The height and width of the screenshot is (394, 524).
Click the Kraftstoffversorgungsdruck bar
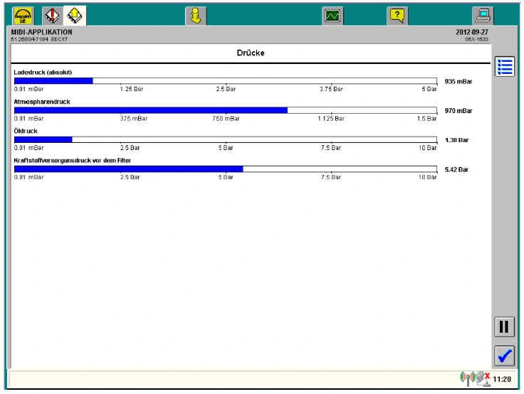coord(225,169)
